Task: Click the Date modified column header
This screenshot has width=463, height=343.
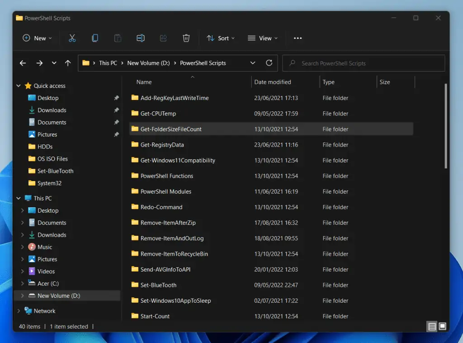Action: [x=285, y=82]
